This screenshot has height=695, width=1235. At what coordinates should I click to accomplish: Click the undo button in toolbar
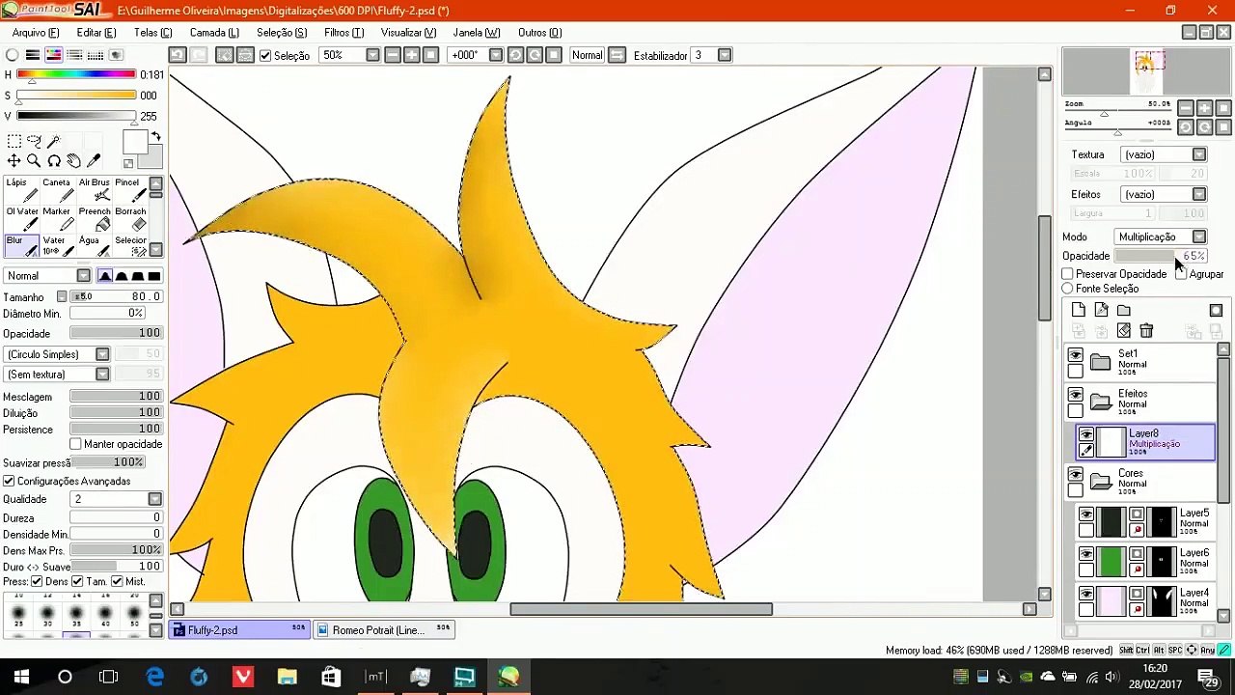coord(178,55)
